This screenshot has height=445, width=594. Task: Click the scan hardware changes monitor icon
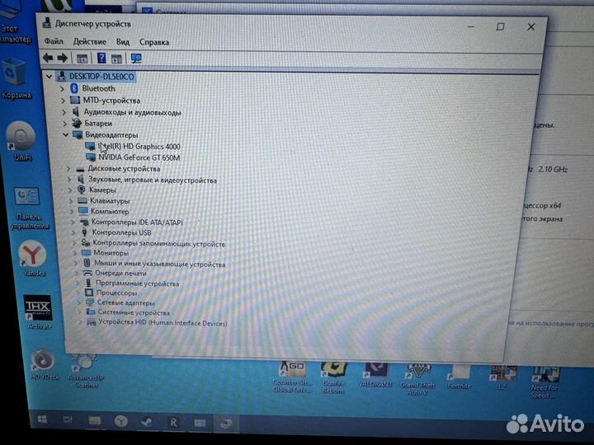pos(136,59)
